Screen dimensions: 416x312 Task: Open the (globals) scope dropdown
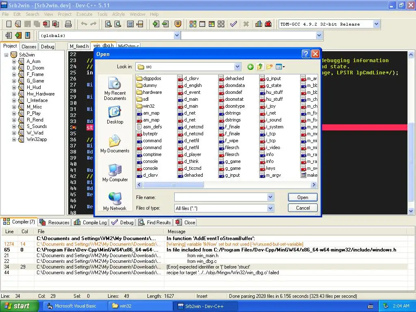[x=177, y=35]
